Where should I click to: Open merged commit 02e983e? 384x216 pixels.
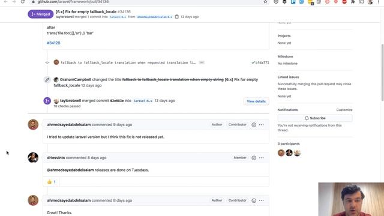[117, 101]
